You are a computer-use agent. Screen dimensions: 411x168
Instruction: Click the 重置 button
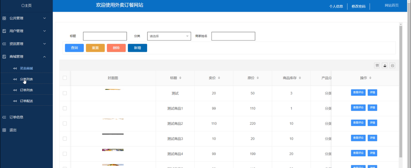95,48
